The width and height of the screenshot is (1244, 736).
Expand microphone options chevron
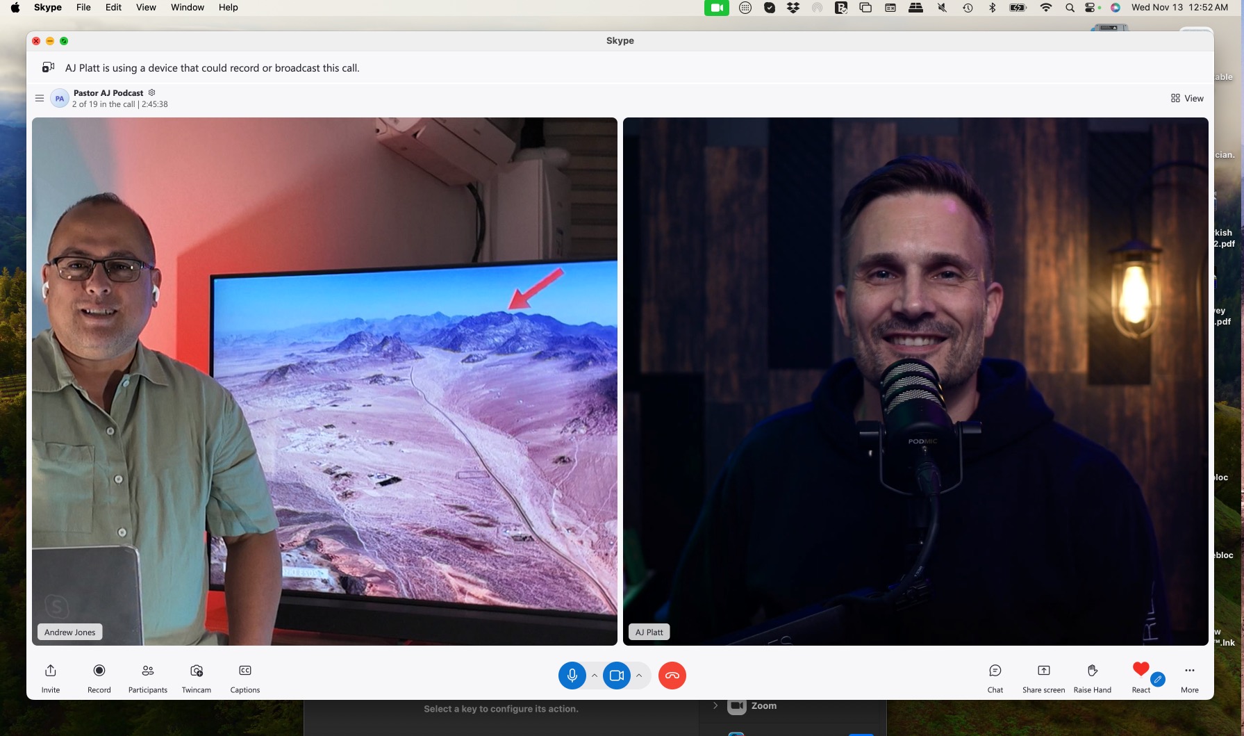595,676
